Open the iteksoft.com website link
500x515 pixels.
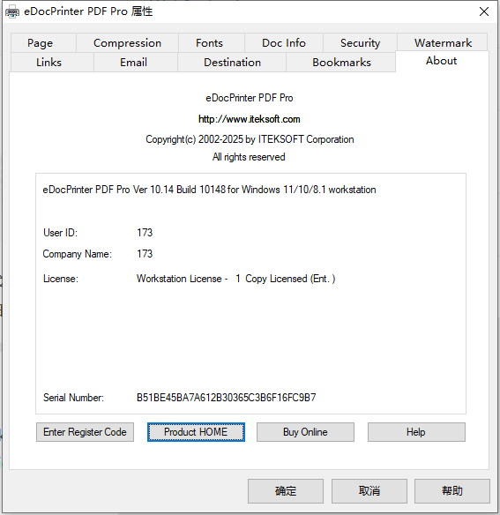point(250,119)
